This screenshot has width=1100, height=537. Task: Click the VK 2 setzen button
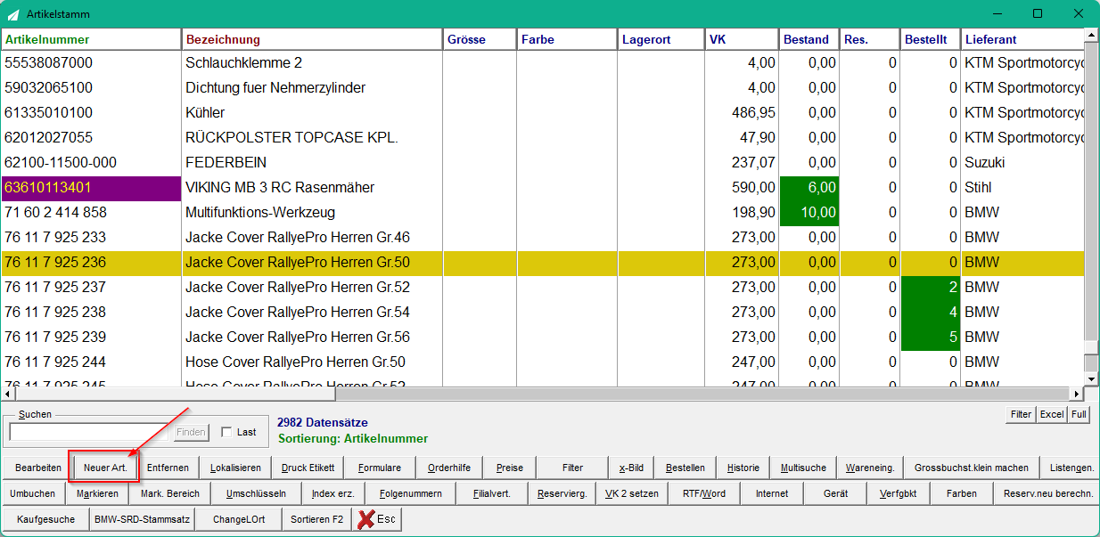tap(631, 493)
